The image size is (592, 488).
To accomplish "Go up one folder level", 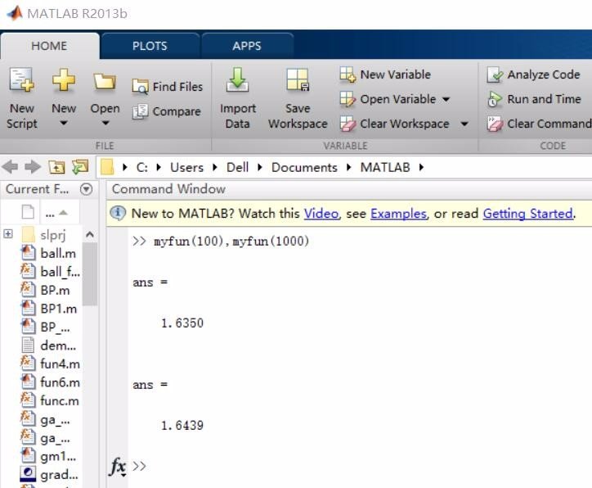I will coord(56,167).
